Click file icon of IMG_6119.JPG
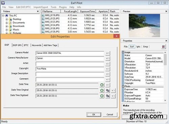169x124 pixels. coord(43,15)
